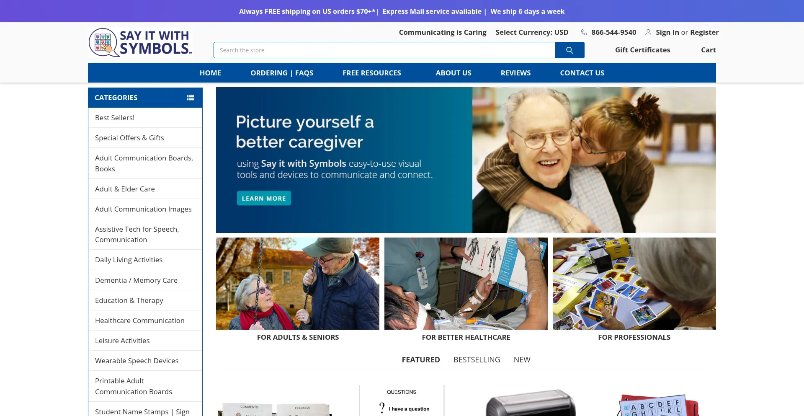Switch to the Bestselling tab
The height and width of the screenshot is (416, 804).
click(477, 360)
